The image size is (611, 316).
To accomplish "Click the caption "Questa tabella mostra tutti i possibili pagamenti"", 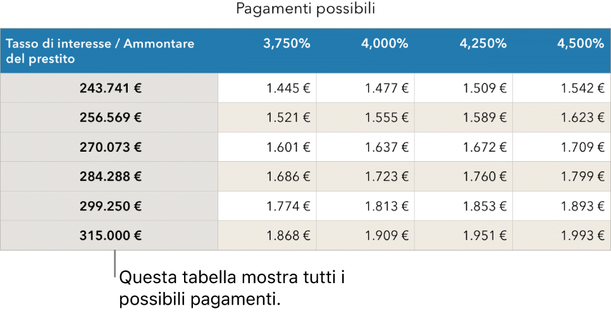I will (234, 288).
